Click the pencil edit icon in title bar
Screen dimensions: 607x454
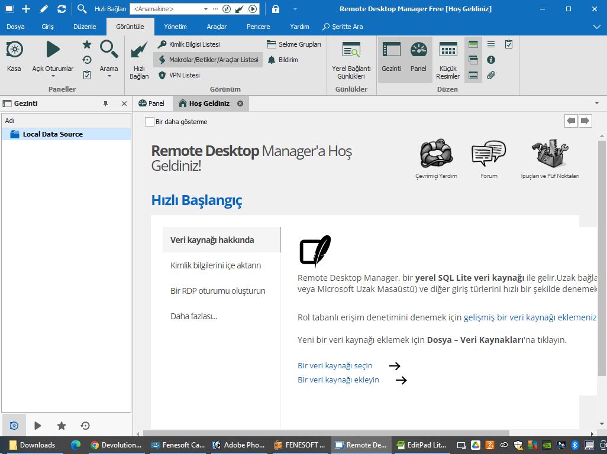(x=44, y=9)
